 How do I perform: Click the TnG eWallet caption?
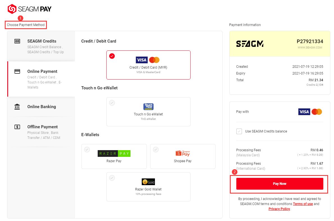pos(148,119)
